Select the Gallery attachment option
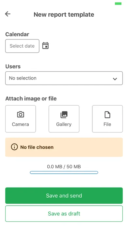128x227 pixels. pos(64,119)
